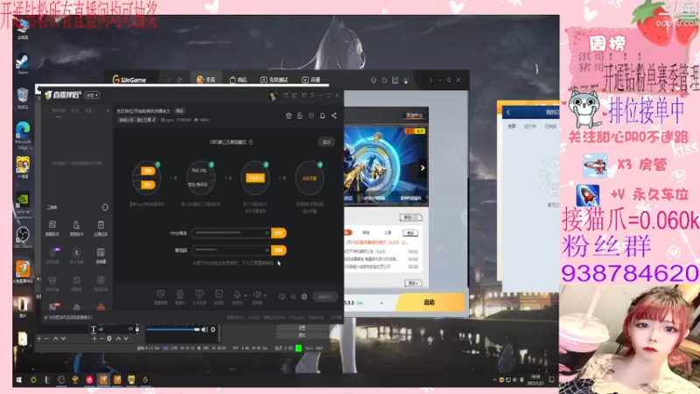Image resolution: width=700 pixels, height=394 pixels.
Task: Click 退出 to exit OBS third-party mode
Action: (x=326, y=142)
